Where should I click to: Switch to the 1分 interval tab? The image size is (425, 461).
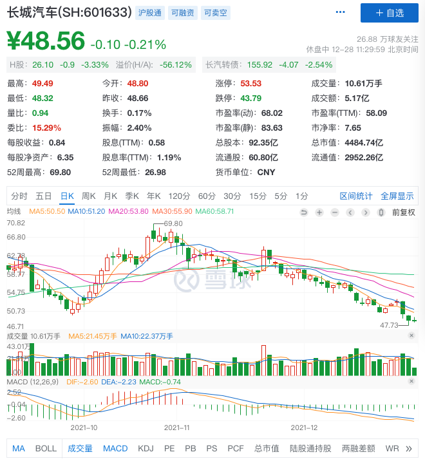(x=302, y=196)
